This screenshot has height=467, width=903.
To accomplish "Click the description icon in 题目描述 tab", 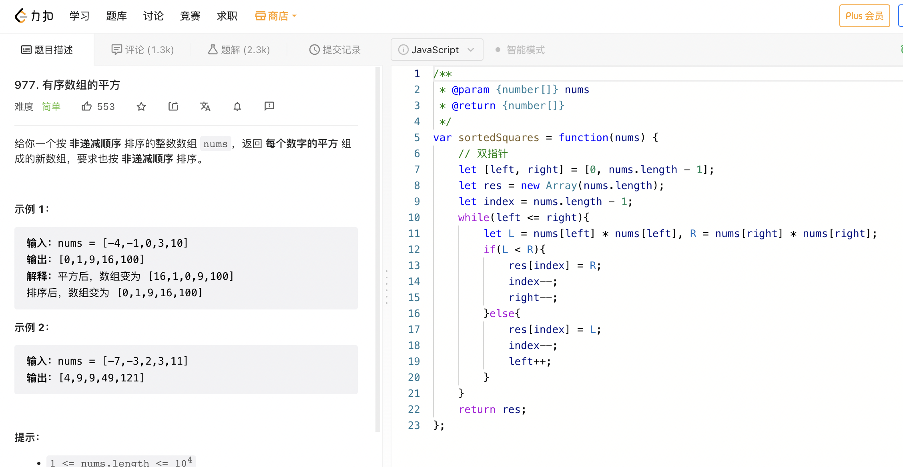I will pos(26,50).
